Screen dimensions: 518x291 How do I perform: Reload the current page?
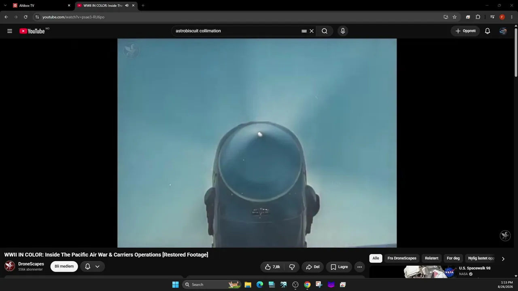pyautogui.click(x=25, y=17)
